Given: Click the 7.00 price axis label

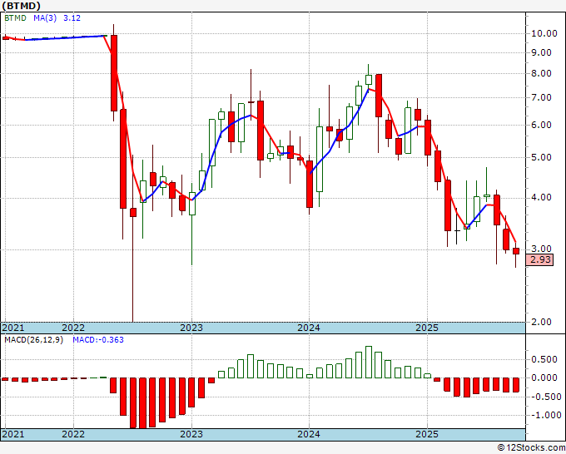Looking at the screenshot, I should 541,98.
